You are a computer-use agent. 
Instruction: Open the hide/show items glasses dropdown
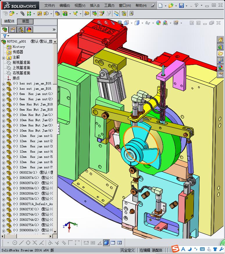coord(153,23)
